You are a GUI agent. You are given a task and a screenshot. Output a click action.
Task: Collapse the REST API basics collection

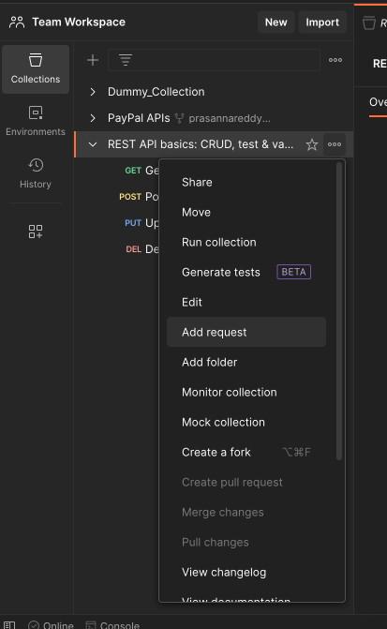[x=93, y=144]
